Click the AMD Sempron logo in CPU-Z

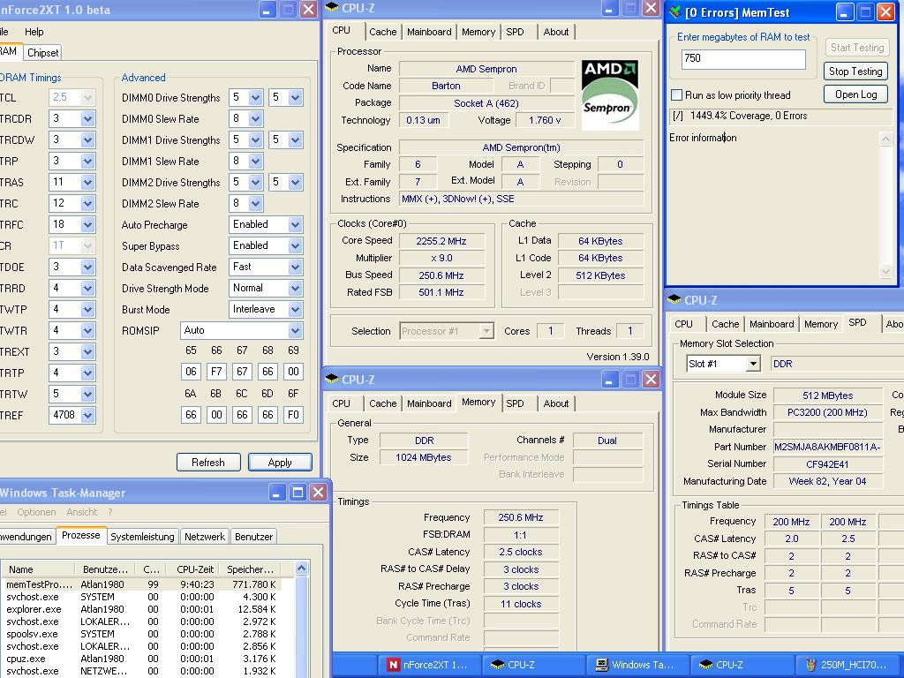pos(610,95)
